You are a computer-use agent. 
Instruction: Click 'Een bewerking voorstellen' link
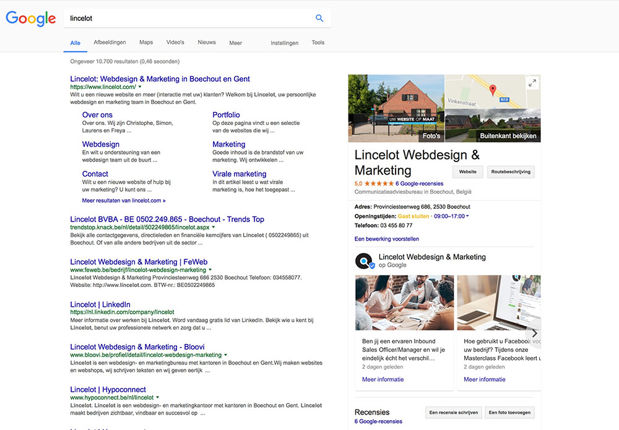pyautogui.click(x=386, y=239)
